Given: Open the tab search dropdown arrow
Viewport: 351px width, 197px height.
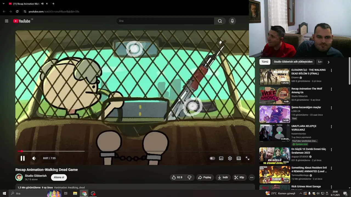Looking at the screenshot, I should tap(4, 4).
